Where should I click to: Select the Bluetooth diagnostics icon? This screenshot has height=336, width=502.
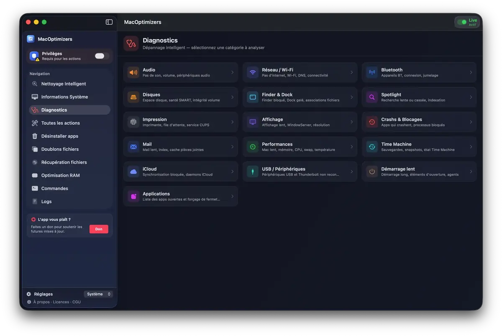coord(371,72)
